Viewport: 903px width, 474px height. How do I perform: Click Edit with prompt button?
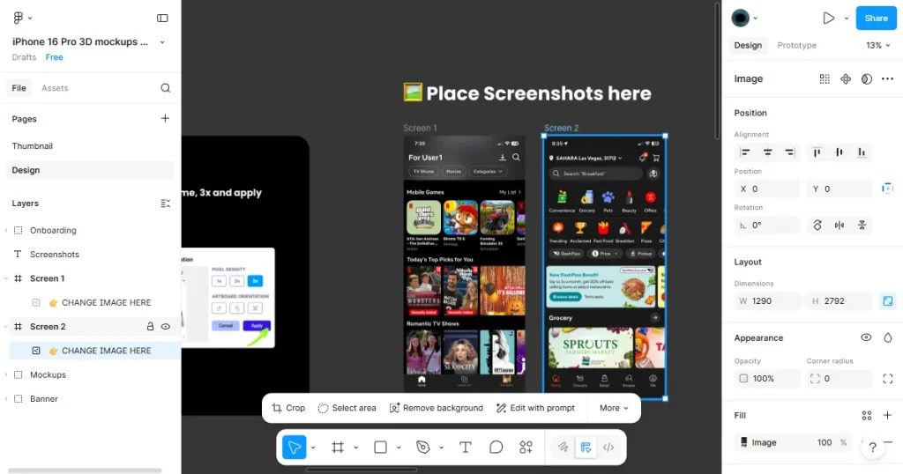(x=535, y=408)
